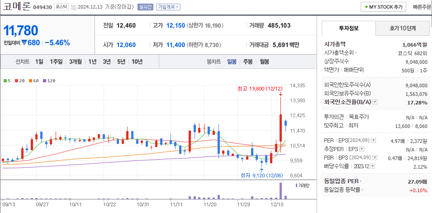432x213 pixels.
Task: Click the tallest volume bar near 12/10
Action: pyautogui.click(x=281, y=191)
